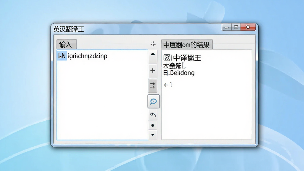Close the 英汉翻译王 window
Screen dimensions: 304x171
248,27
